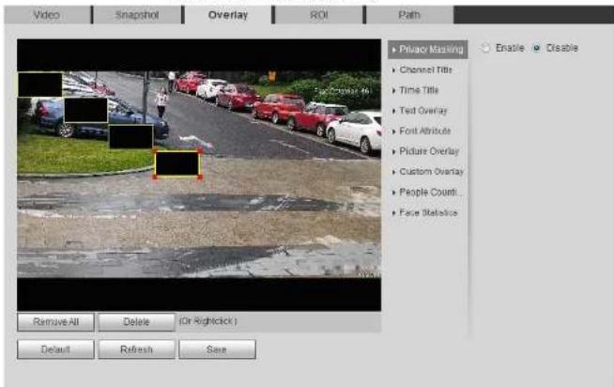Open the Snapshot tab
This screenshot has height=387, width=614.
137,15
